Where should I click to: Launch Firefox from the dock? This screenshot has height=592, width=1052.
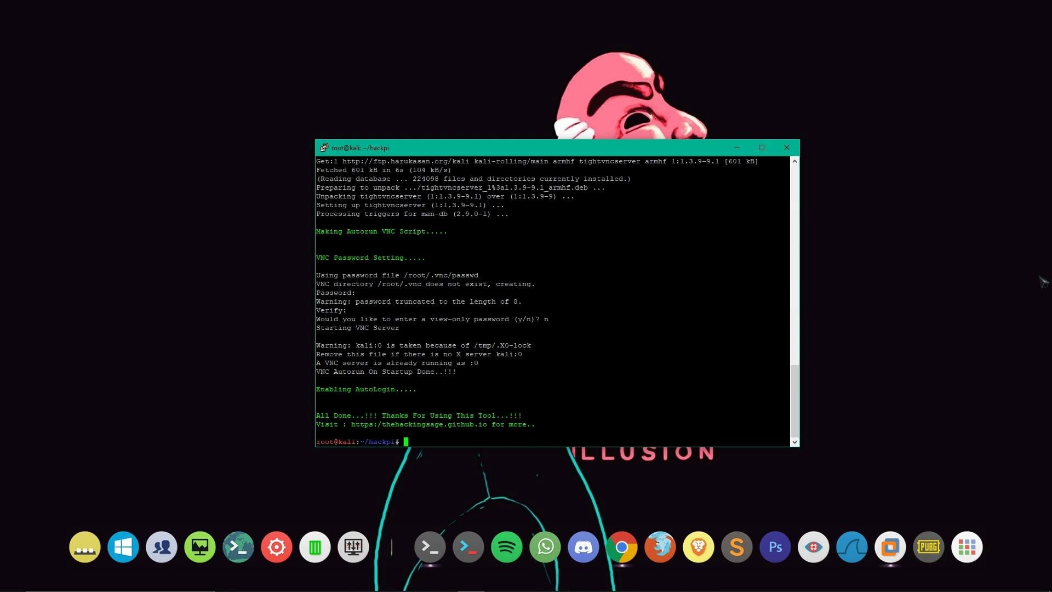[x=660, y=547]
